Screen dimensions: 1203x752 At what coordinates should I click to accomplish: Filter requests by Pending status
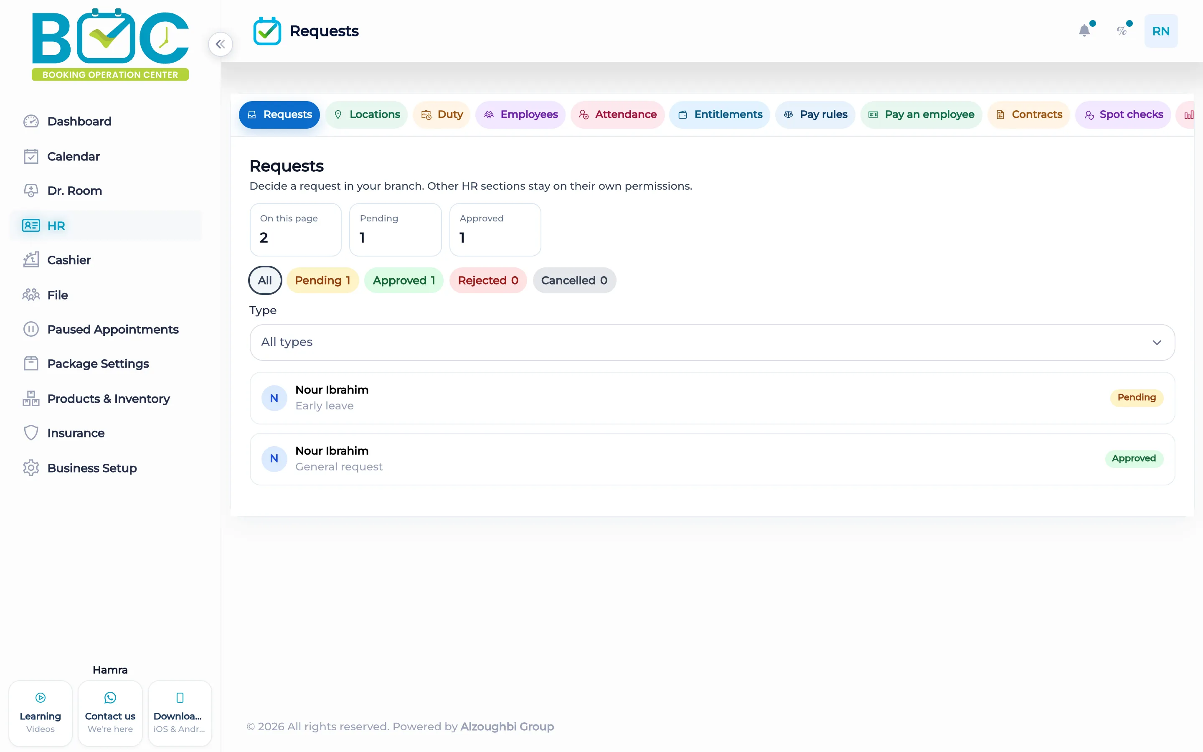[322, 280]
